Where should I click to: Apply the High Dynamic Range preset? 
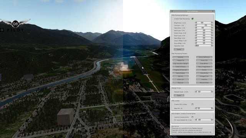(181, 64)
